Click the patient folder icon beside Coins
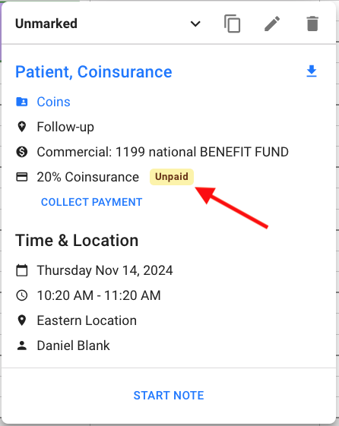Screen dimensions: 339x426 pos(22,102)
